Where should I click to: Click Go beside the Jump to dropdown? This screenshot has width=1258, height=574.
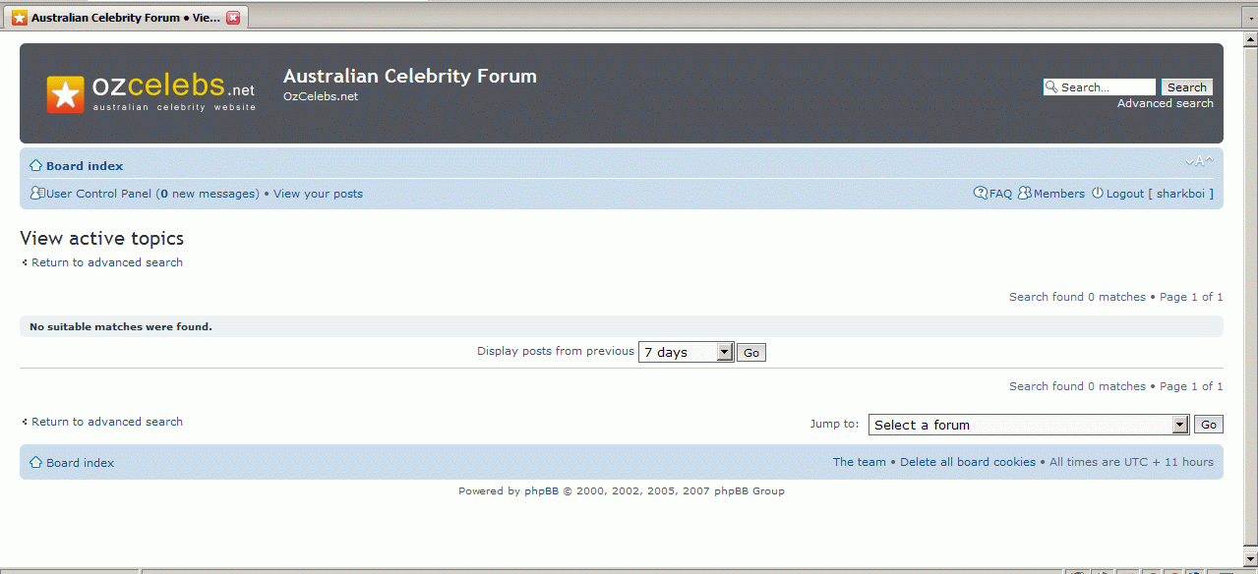coord(1208,425)
